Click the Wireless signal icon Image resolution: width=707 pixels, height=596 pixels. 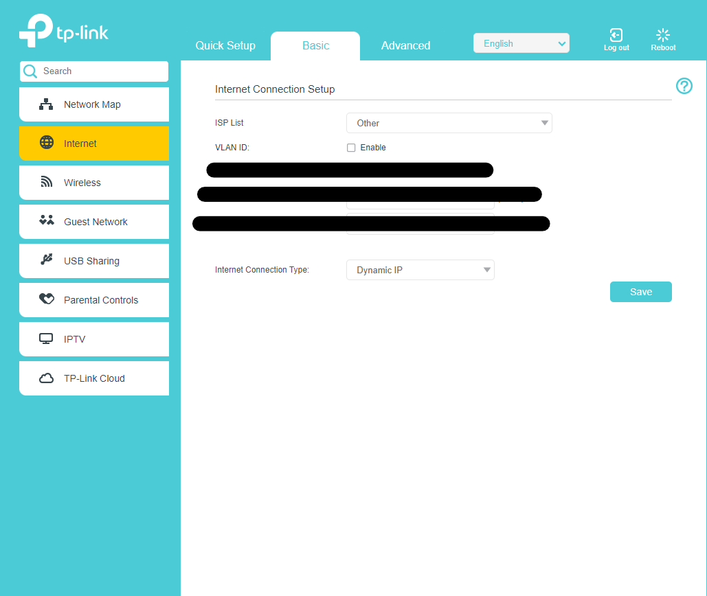[47, 181]
